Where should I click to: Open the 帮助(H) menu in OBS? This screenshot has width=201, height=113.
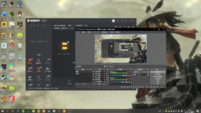pyautogui.click(x=118, y=32)
